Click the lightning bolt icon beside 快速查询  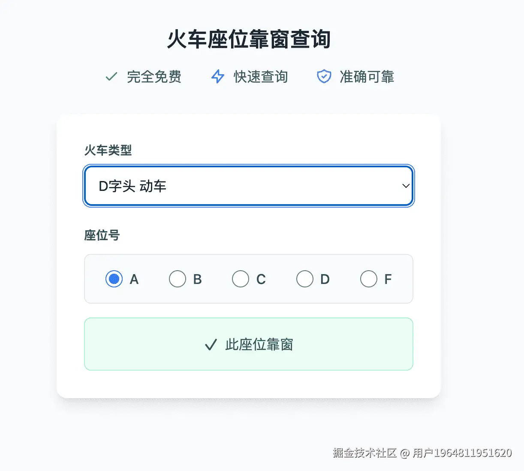pos(218,77)
